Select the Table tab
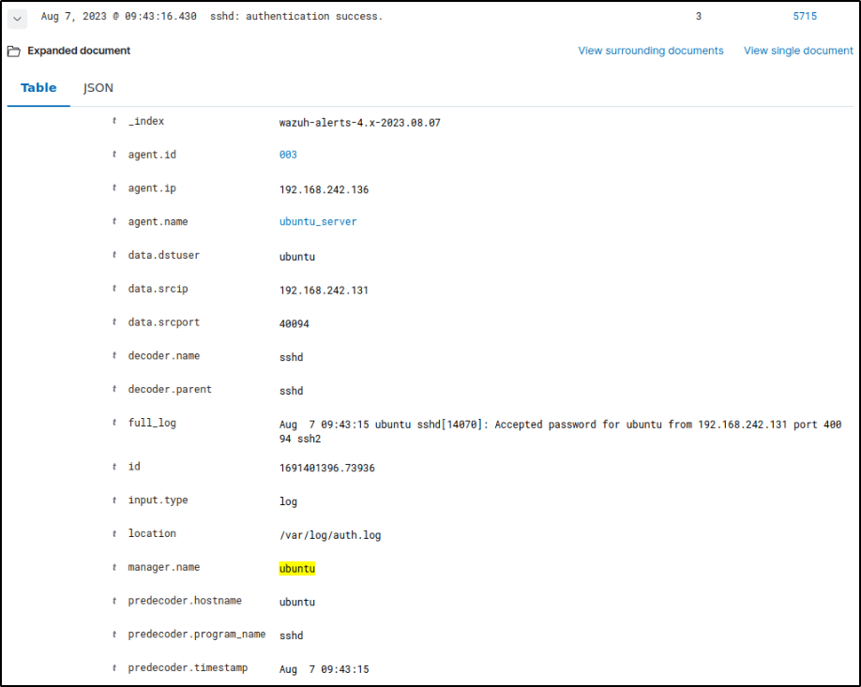The image size is (861, 687). pos(38,88)
